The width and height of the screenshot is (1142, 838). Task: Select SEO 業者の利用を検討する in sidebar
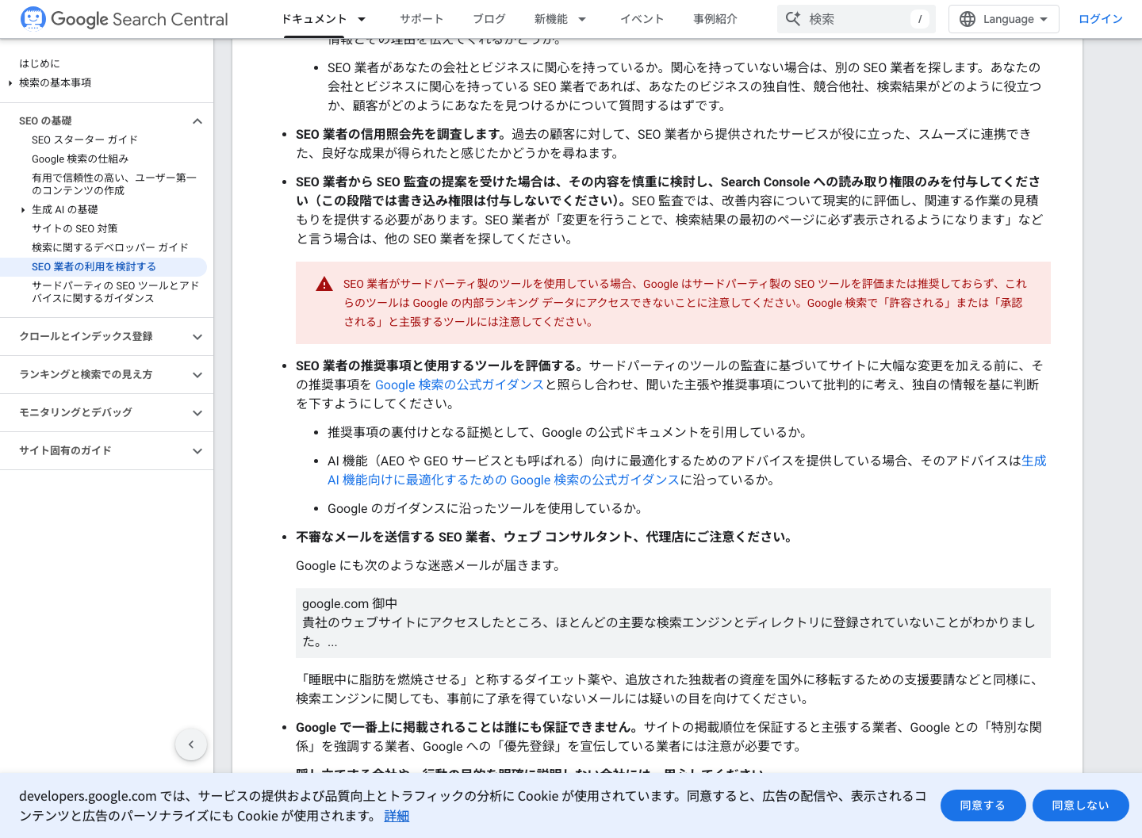coord(94,267)
